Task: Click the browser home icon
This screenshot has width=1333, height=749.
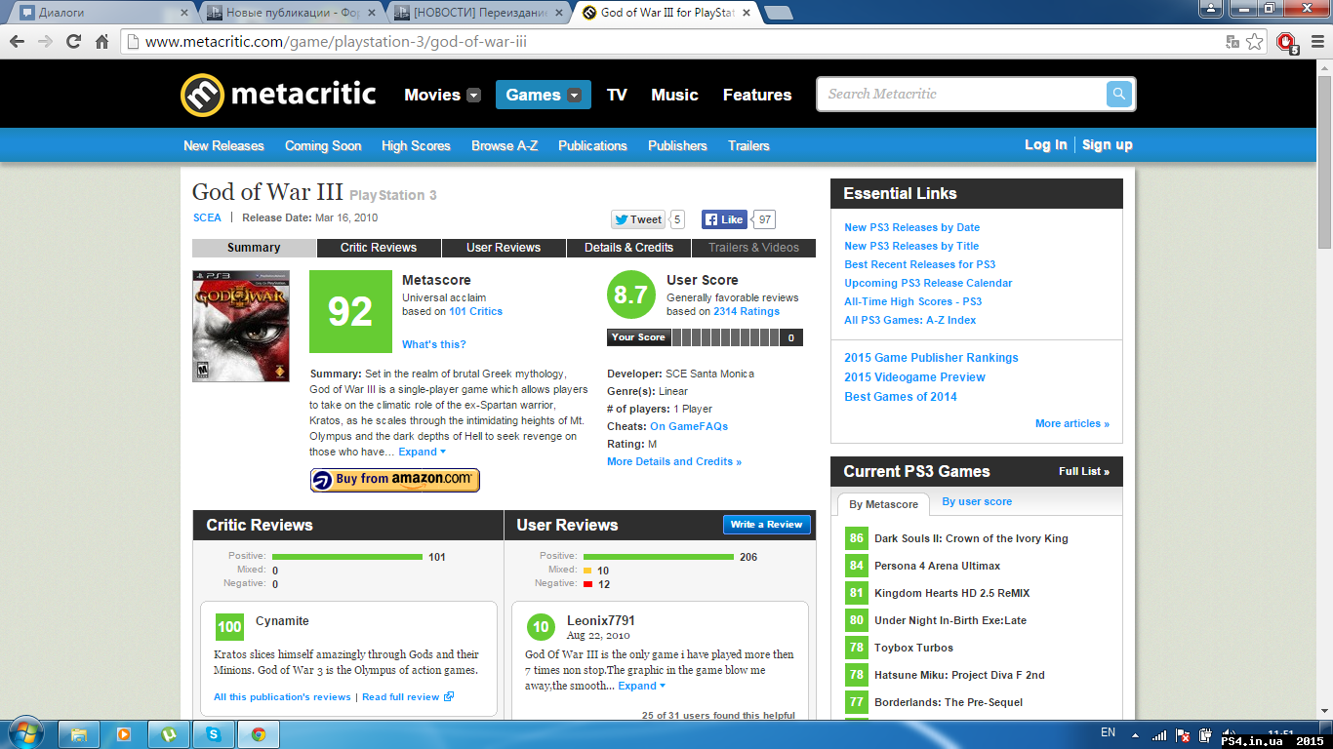Action: point(101,42)
